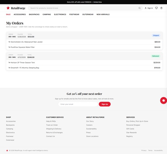The height and width of the screenshot is (154, 167).
Task: Open footer Accessories link
Action: pyautogui.click(x=11, y=121)
